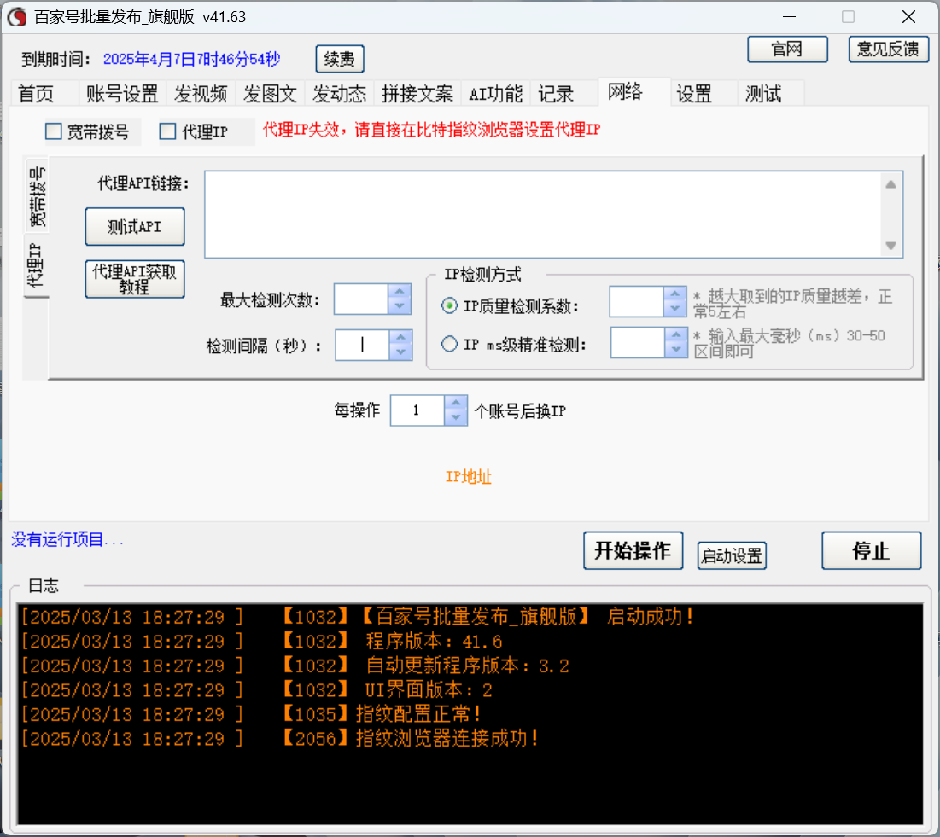Image resolution: width=940 pixels, height=837 pixels.
Task: Switch to the AI功能 tab
Action: coord(496,94)
